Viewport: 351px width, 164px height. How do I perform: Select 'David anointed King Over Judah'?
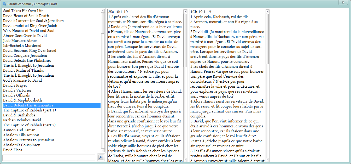coord(51,26)
